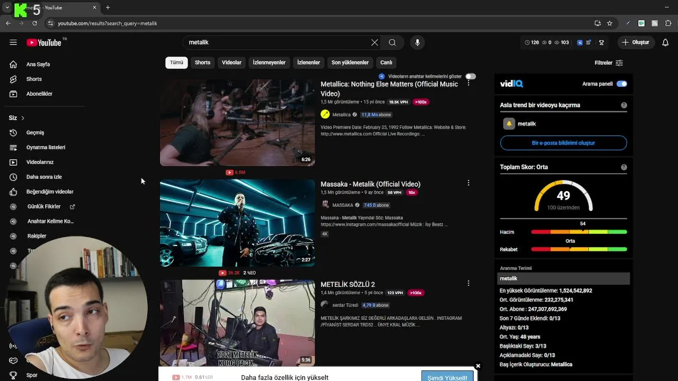Open options menu for Metallica video
Screen dimensions: 678x381
(x=468, y=83)
